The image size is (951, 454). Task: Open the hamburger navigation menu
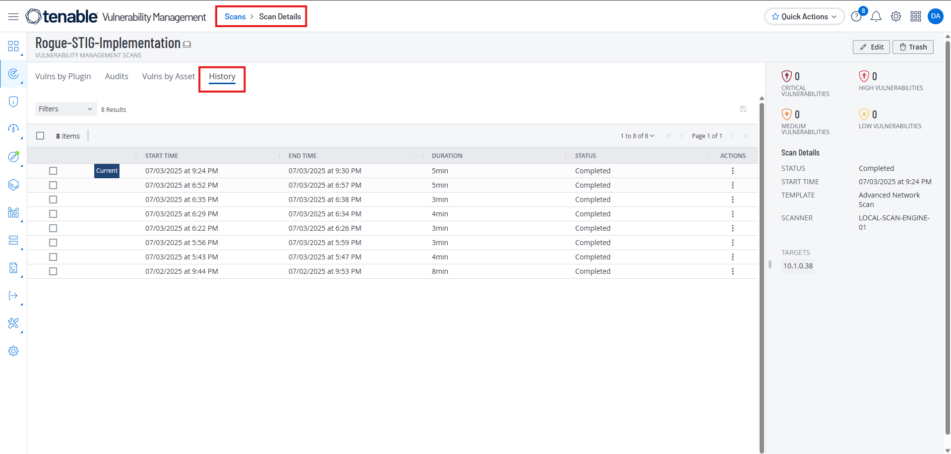click(x=13, y=17)
